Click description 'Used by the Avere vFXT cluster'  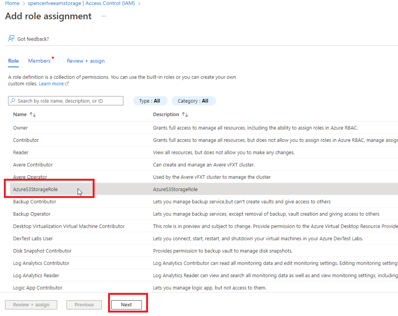(212, 177)
